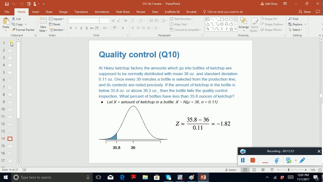Toggle Bold formatting

click(71, 28)
